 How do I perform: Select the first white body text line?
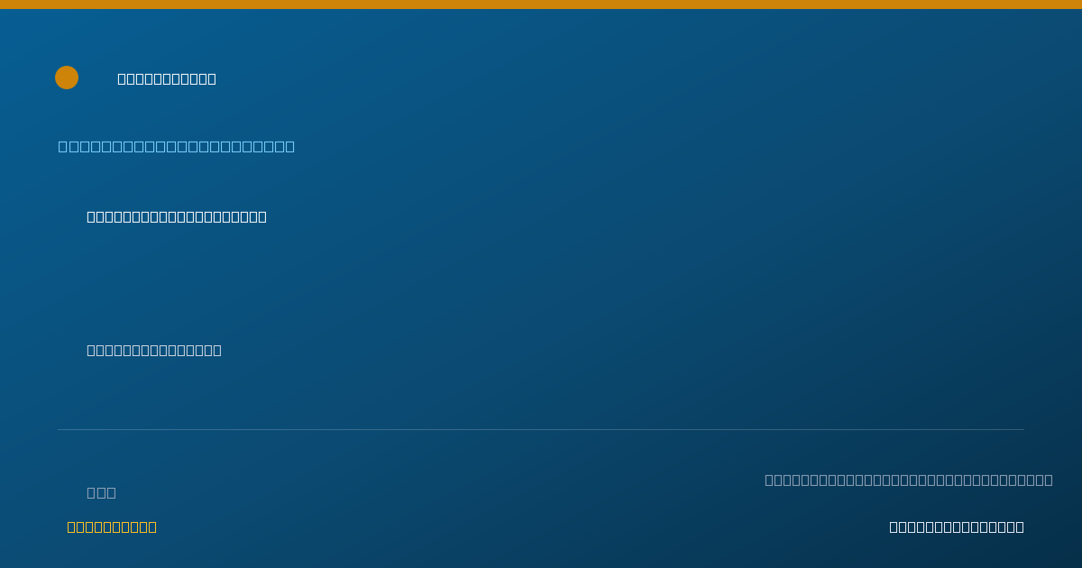pos(177,216)
